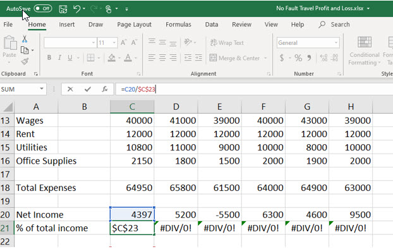Click the Undo arrow icon
Viewport: 393px width, 249px height.
tap(76, 9)
